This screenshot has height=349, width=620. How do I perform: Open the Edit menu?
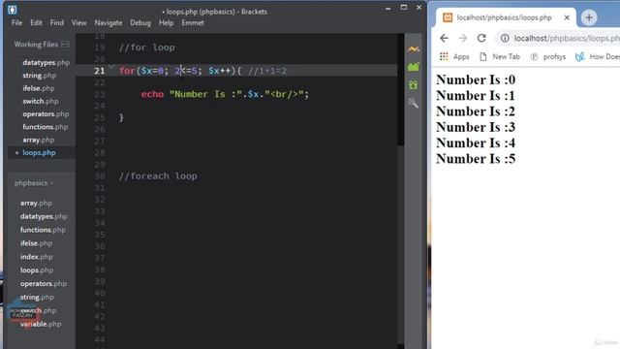pyautogui.click(x=36, y=23)
